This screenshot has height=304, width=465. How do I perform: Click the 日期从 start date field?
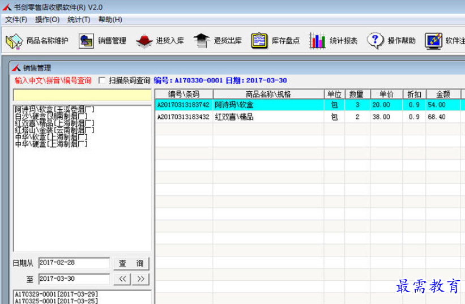(74, 263)
